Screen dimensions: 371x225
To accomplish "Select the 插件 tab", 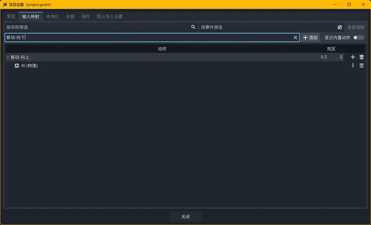I will pyautogui.click(x=85, y=17).
